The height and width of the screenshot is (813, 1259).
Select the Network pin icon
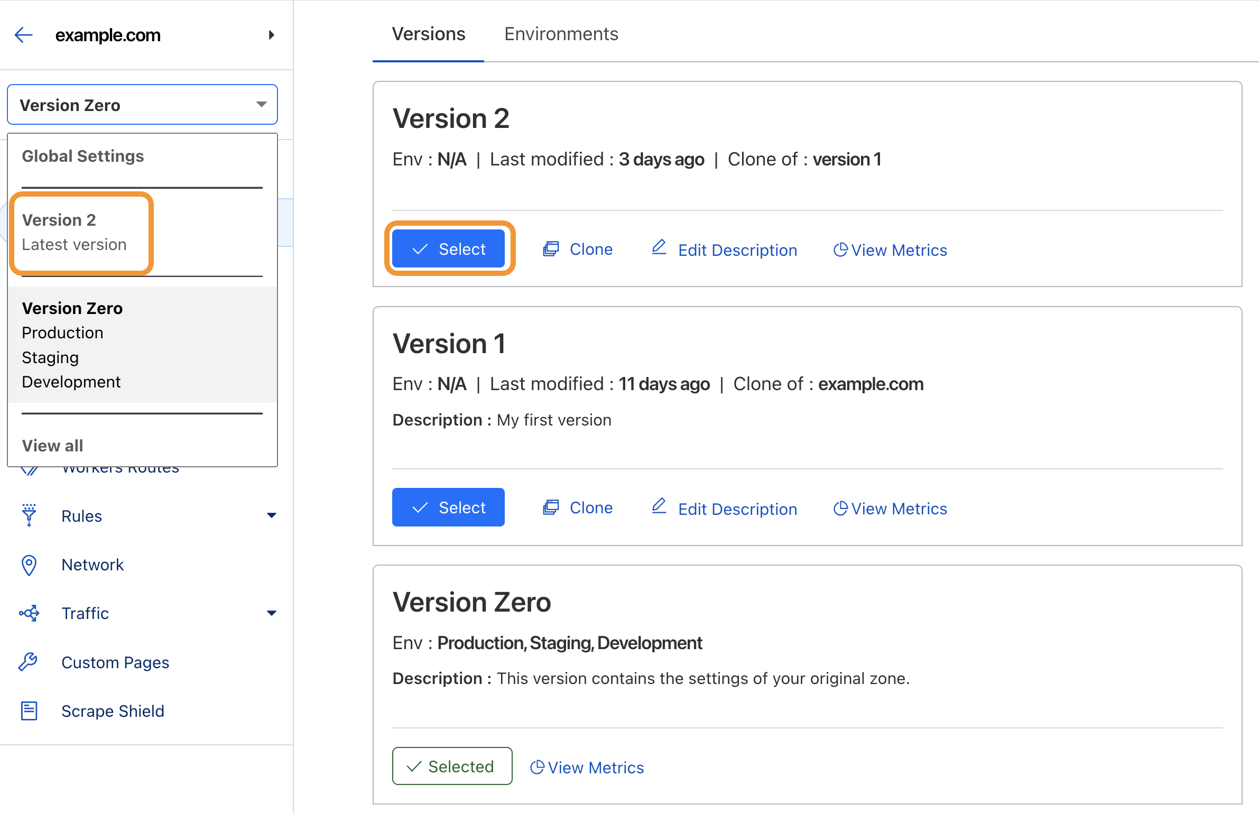pyautogui.click(x=29, y=565)
